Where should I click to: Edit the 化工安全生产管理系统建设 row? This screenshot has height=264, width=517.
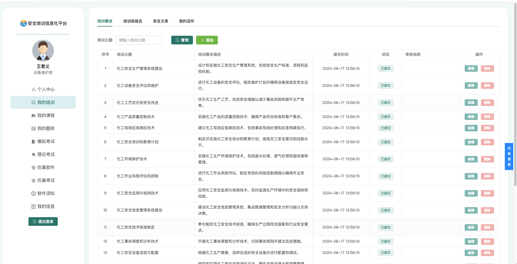tap(471, 69)
